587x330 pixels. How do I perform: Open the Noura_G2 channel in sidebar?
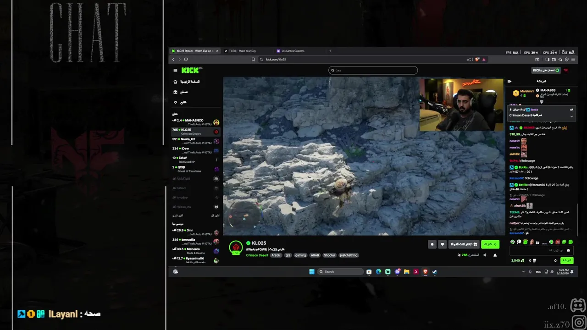click(196, 141)
